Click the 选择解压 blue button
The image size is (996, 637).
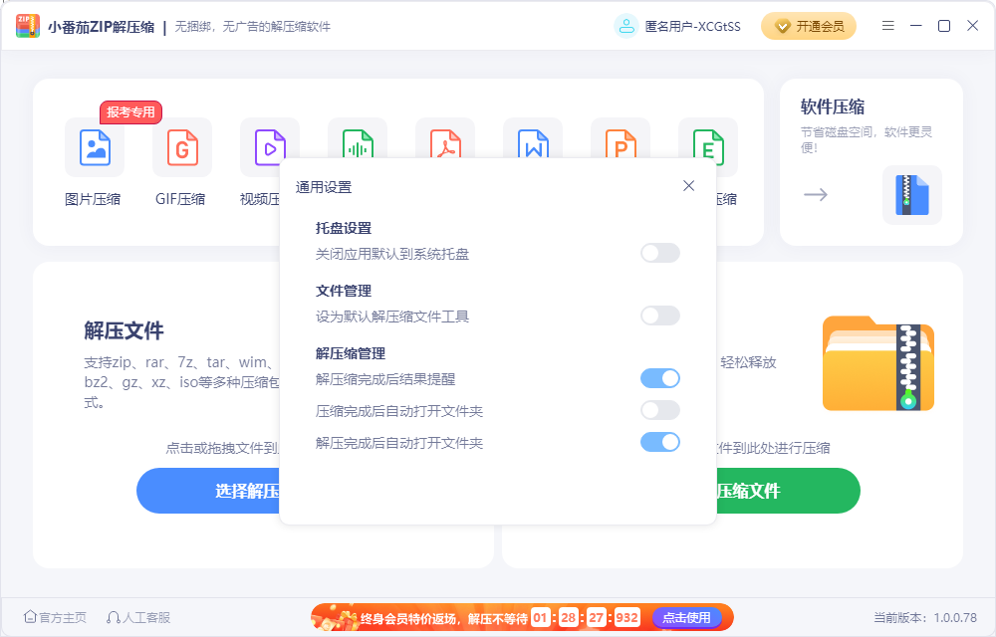(x=208, y=491)
